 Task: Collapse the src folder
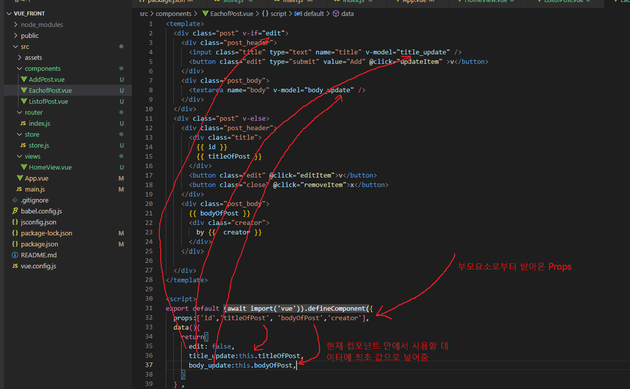pos(16,46)
